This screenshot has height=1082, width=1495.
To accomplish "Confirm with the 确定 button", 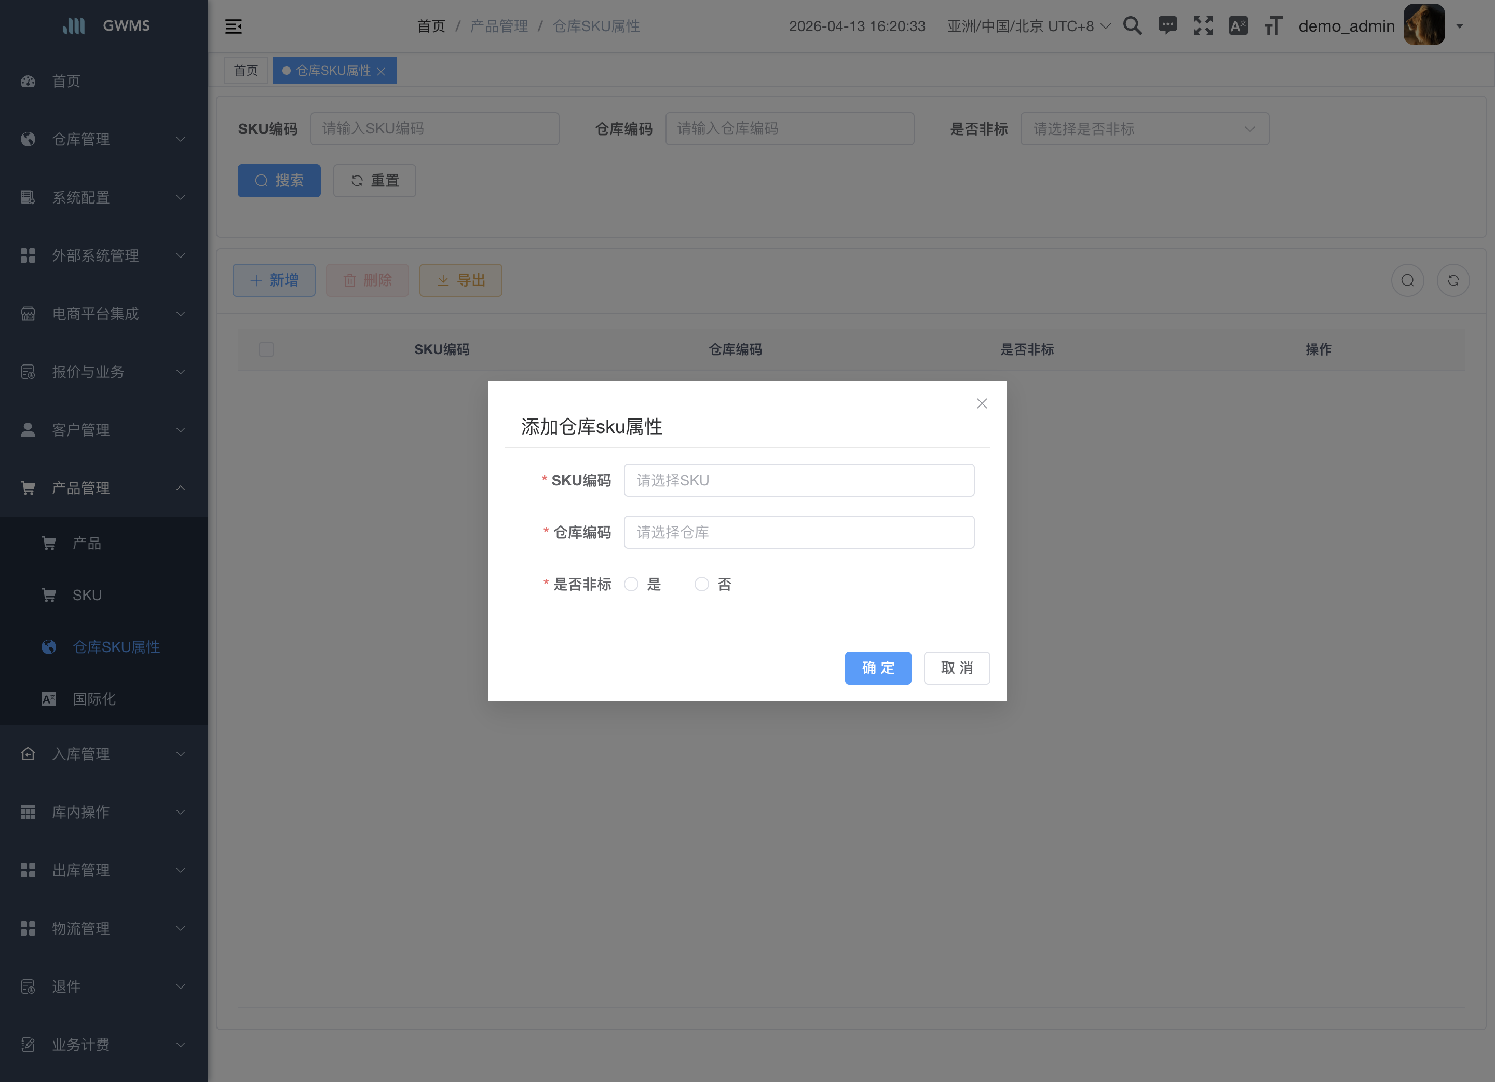I will 878,668.
